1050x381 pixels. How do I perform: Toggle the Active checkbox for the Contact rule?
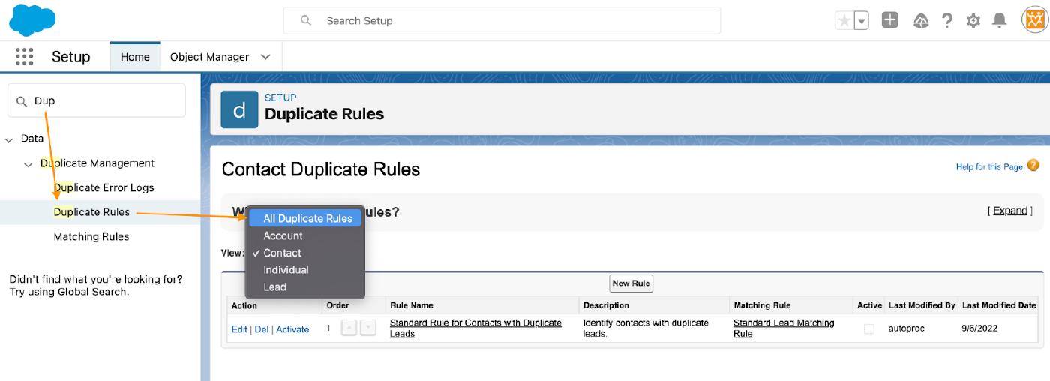coord(868,328)
